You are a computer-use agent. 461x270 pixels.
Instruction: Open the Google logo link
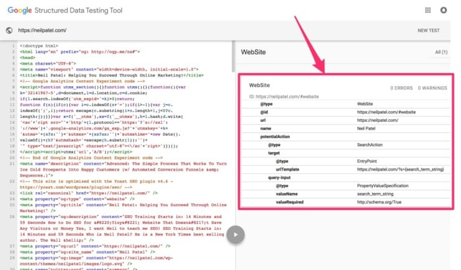pos(20,11)
